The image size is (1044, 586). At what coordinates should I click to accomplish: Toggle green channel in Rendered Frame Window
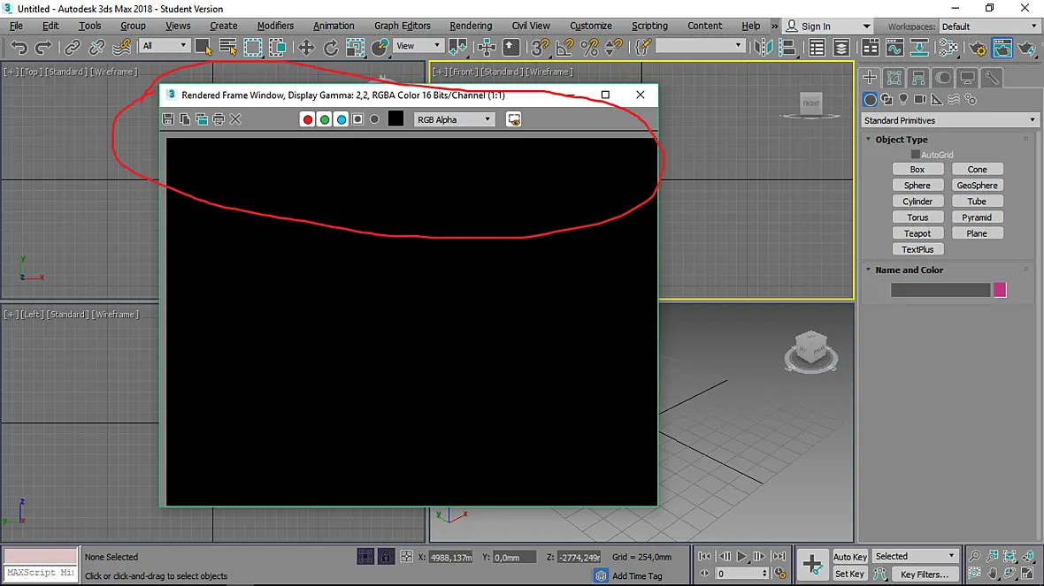pos(324,119)
